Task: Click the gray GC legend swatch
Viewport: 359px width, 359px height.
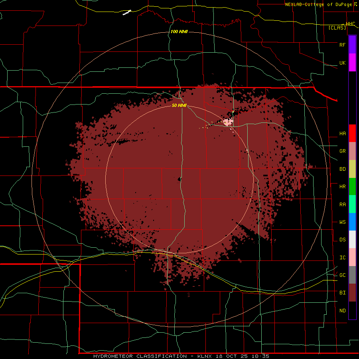Action: [352, 275]
